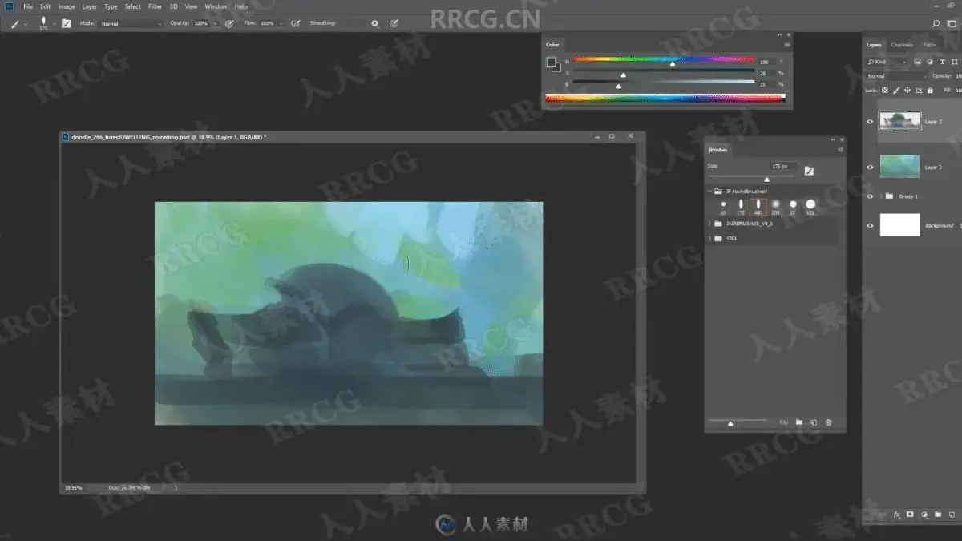
Task: Open the Help menu
Action: pos(241,6)
